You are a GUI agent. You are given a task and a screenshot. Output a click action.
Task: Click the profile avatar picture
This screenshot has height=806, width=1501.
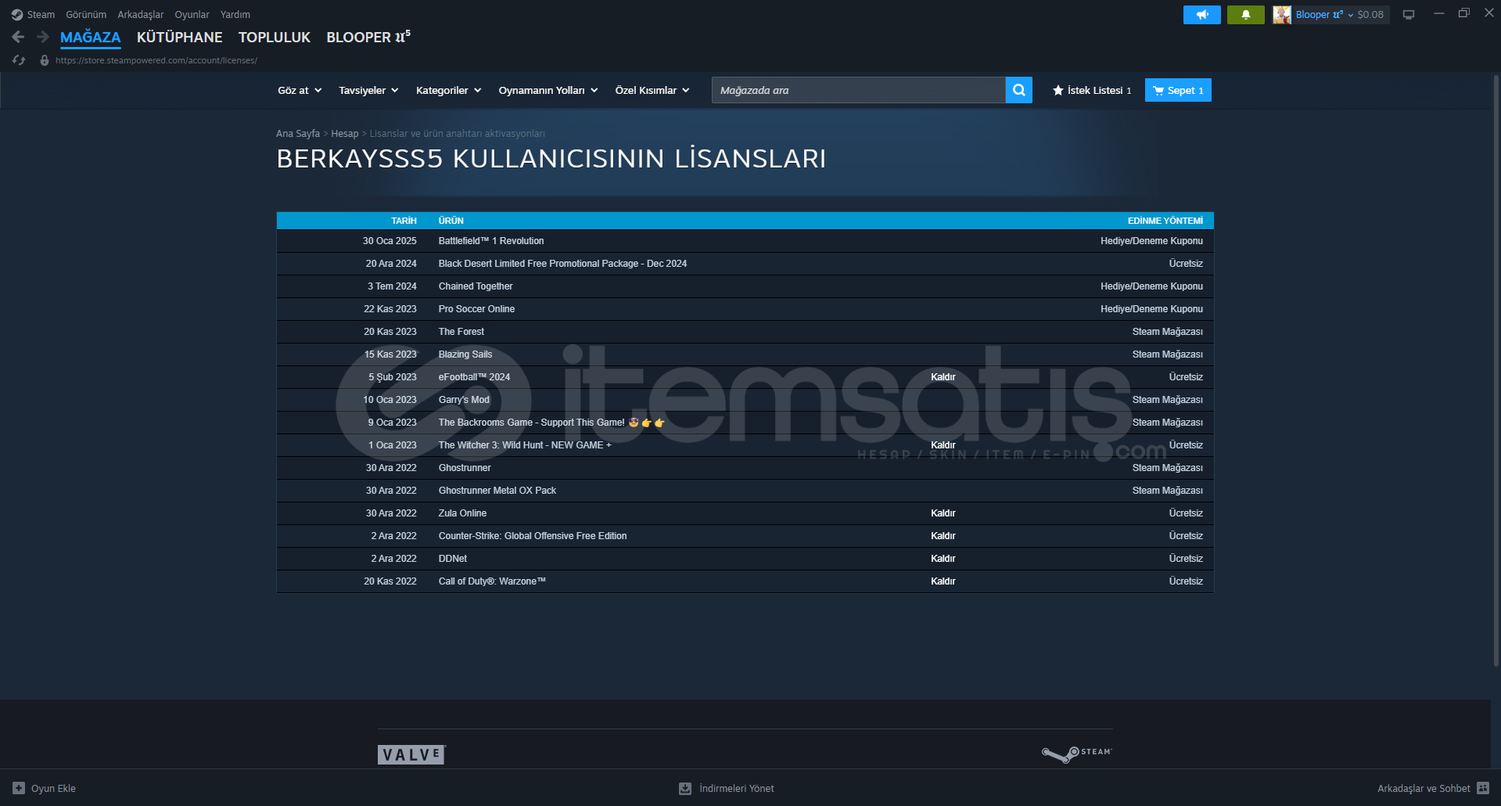[x=1282, y=15]
